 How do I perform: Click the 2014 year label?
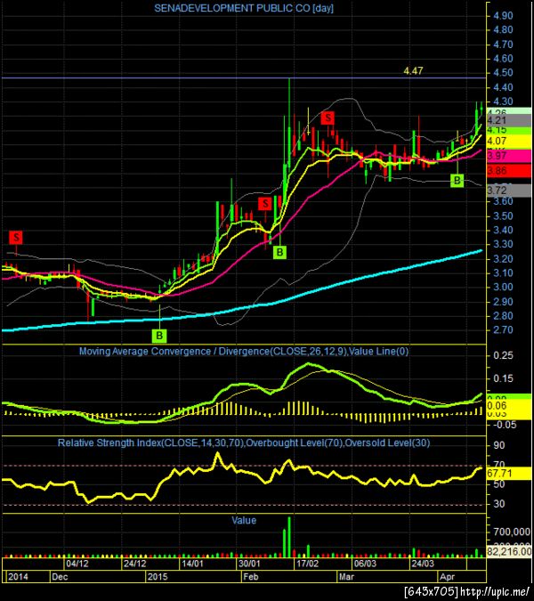[18, 576]
